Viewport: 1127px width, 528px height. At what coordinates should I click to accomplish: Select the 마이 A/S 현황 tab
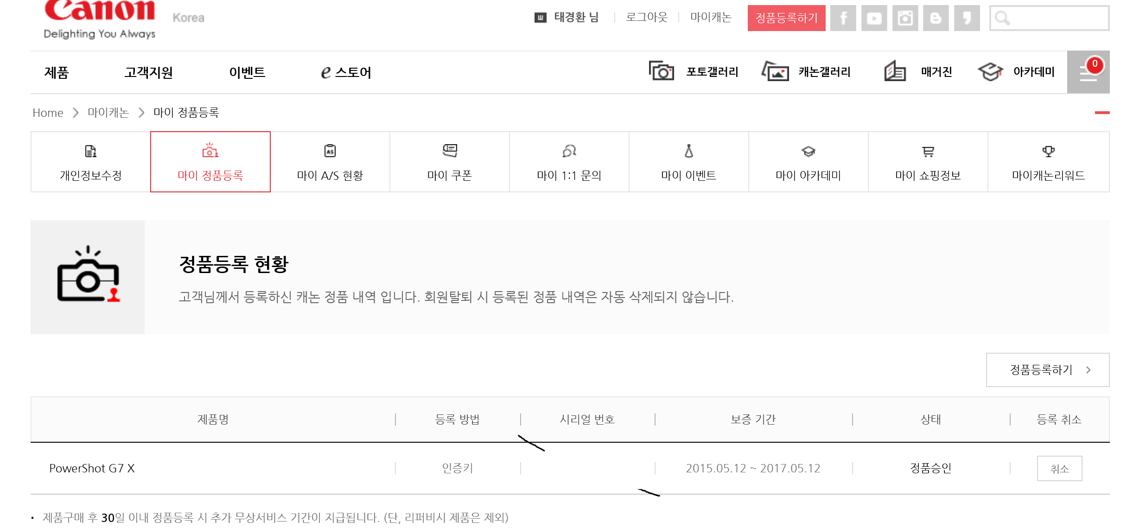[330, 162]
